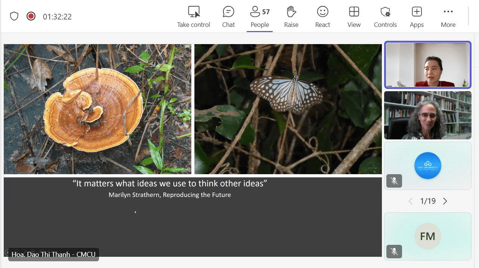Raise your hand in the meeting

(291, 17)
